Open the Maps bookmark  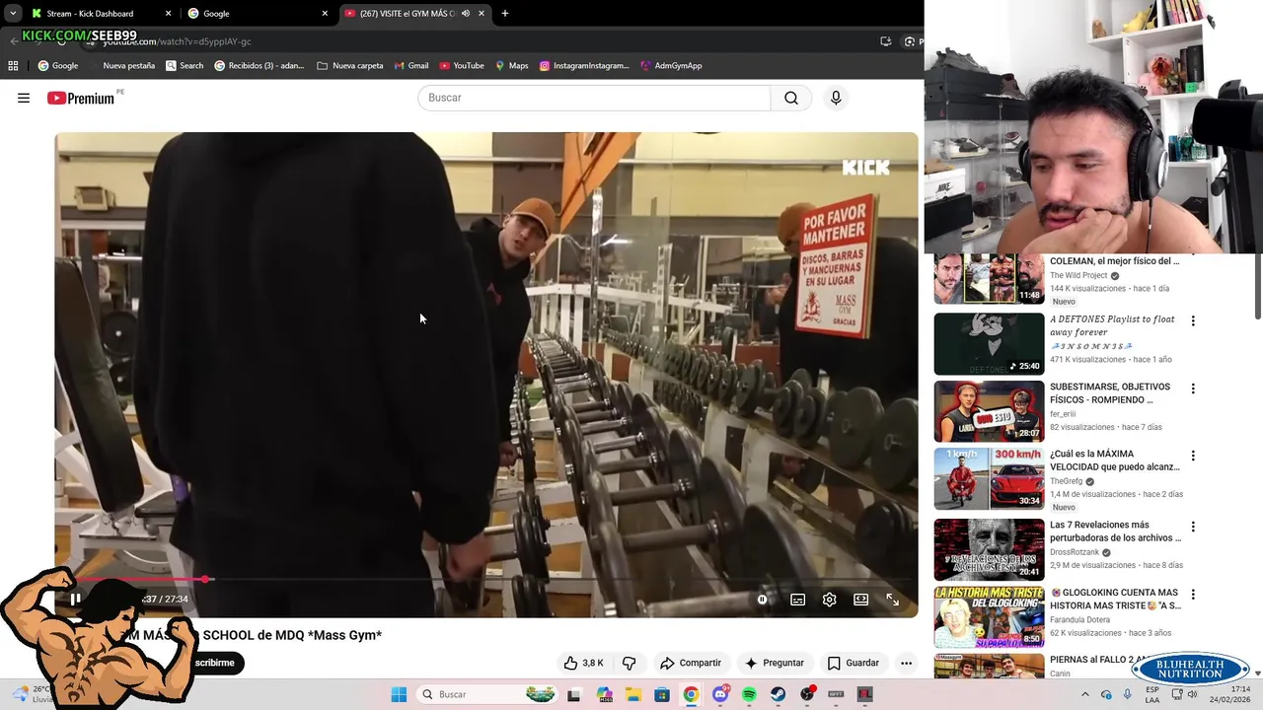[x=511, y=66]
